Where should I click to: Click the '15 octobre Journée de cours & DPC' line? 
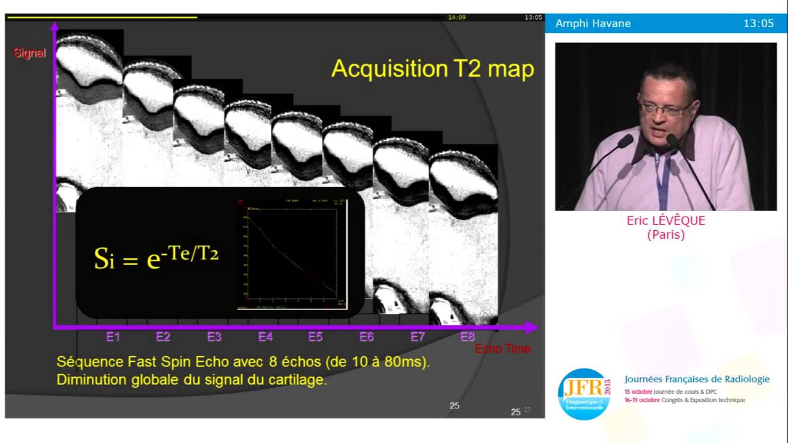[671, 391]
